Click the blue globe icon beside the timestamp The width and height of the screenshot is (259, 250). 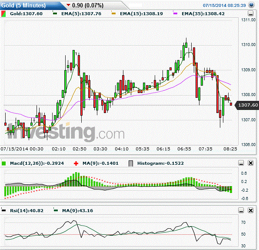(252, 5)
